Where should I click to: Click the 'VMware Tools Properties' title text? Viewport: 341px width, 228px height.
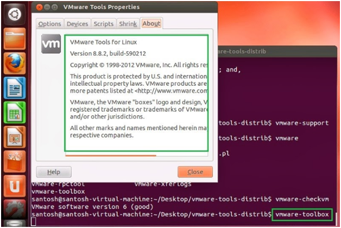(102, 7)
